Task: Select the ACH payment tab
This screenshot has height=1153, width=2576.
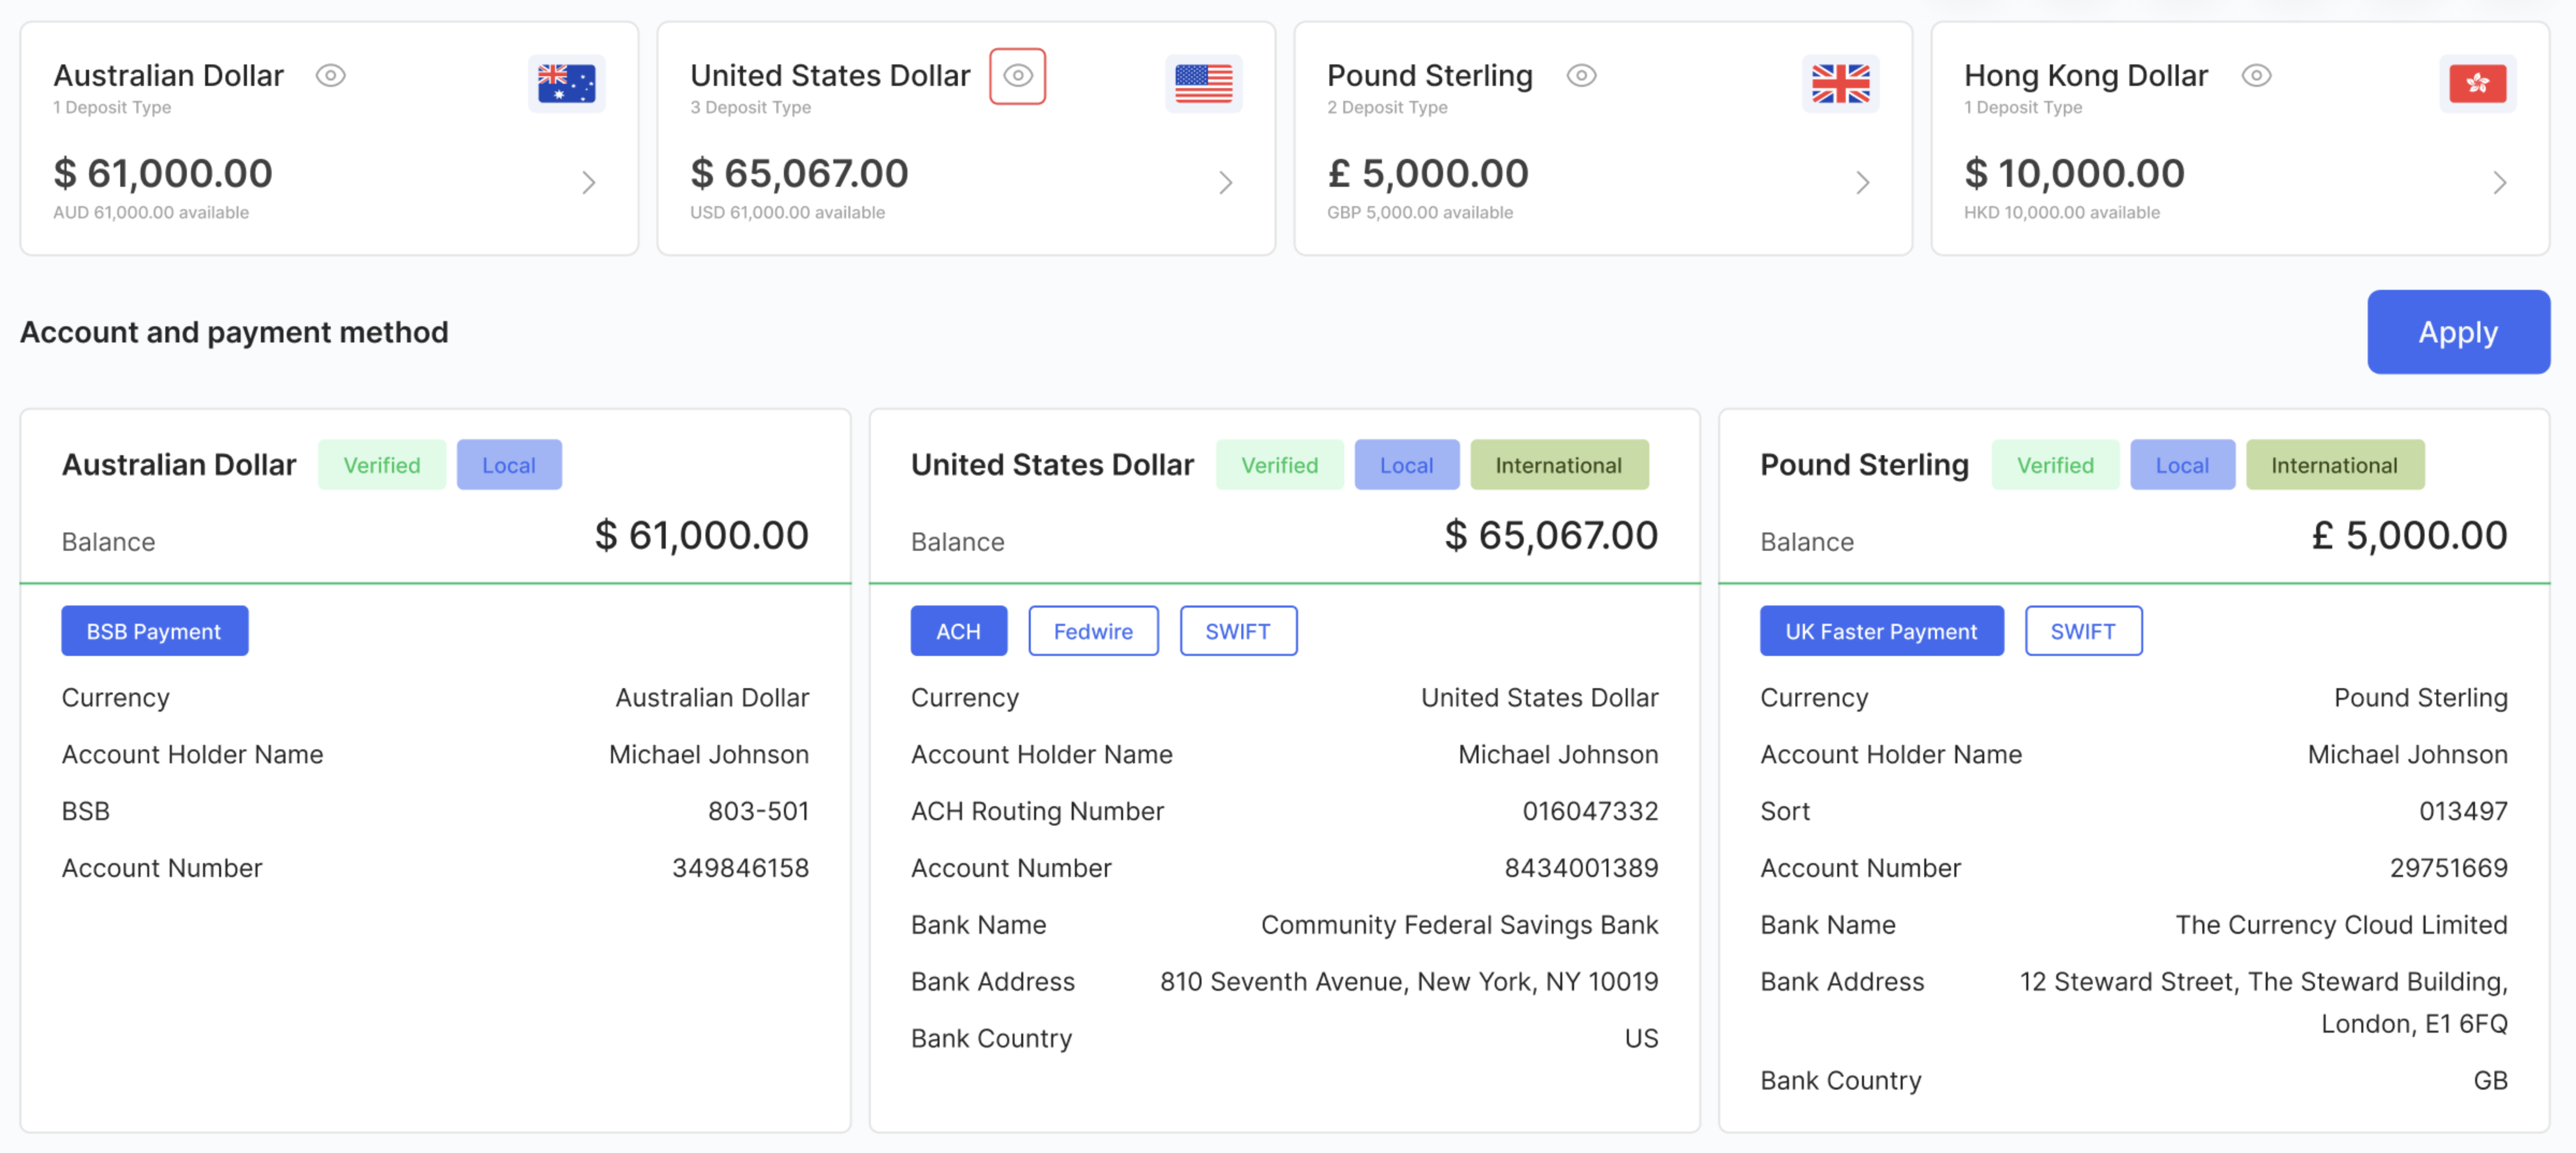Action: [958, 631]
